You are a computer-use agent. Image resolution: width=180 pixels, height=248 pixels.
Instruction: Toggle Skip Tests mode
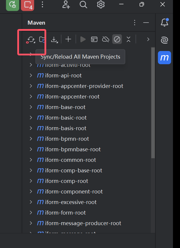117,39
